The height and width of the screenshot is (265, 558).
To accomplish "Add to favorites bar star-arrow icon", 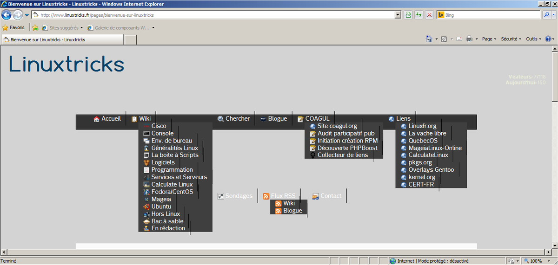I will point(35,27).
